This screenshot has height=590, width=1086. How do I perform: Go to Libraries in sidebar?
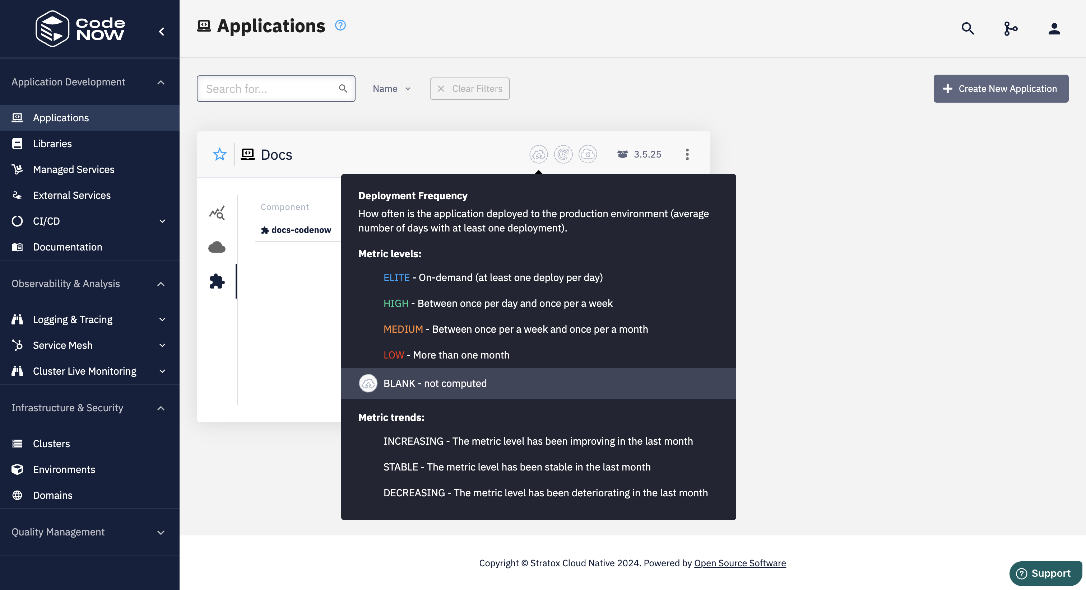tap(52, 144)
